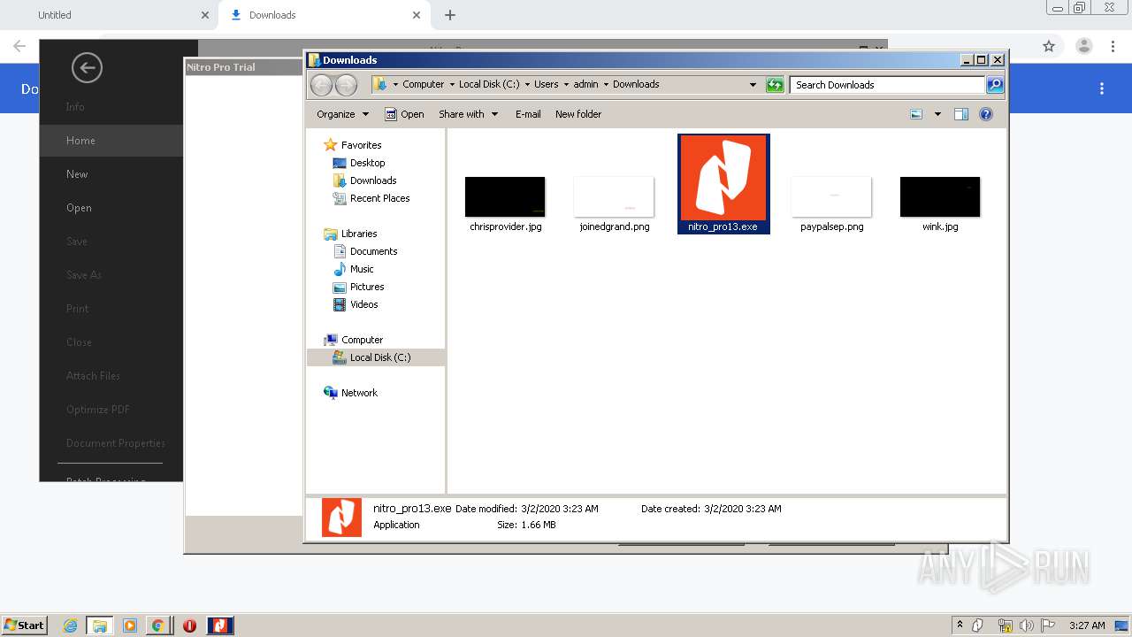
Task: Click the Windows Start button
Action: coord(25,625)
